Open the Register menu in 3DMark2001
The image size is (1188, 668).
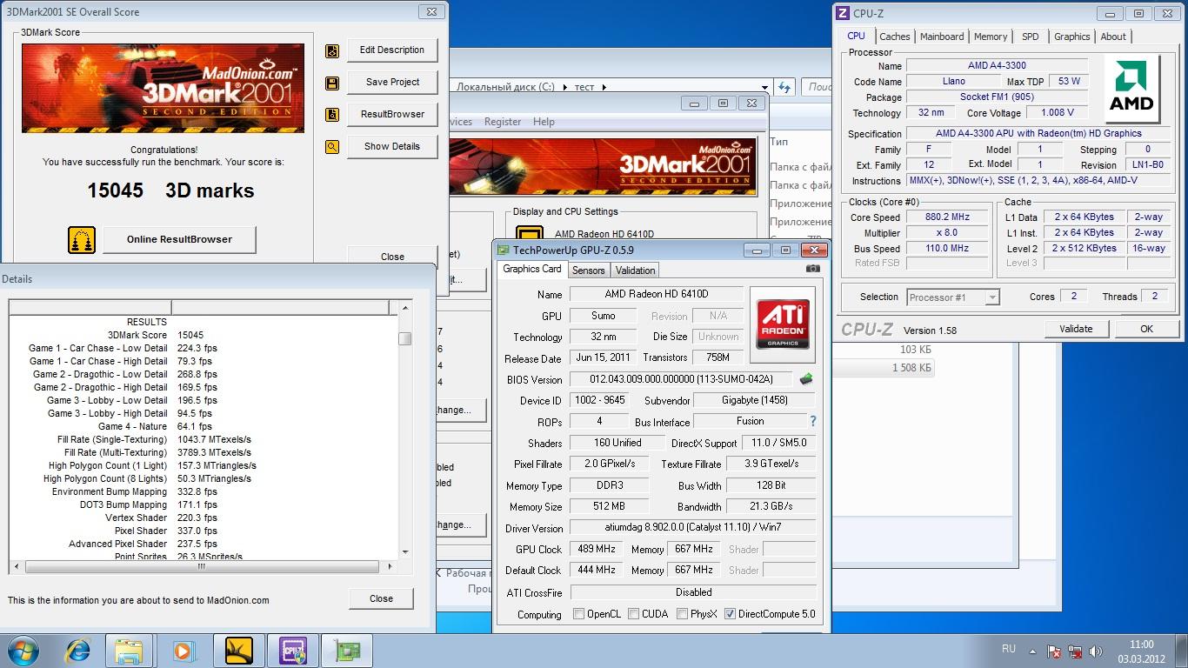pos(503,122)
